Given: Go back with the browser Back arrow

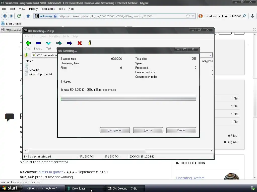Looking at the screenshot, I should pos(5,16).
